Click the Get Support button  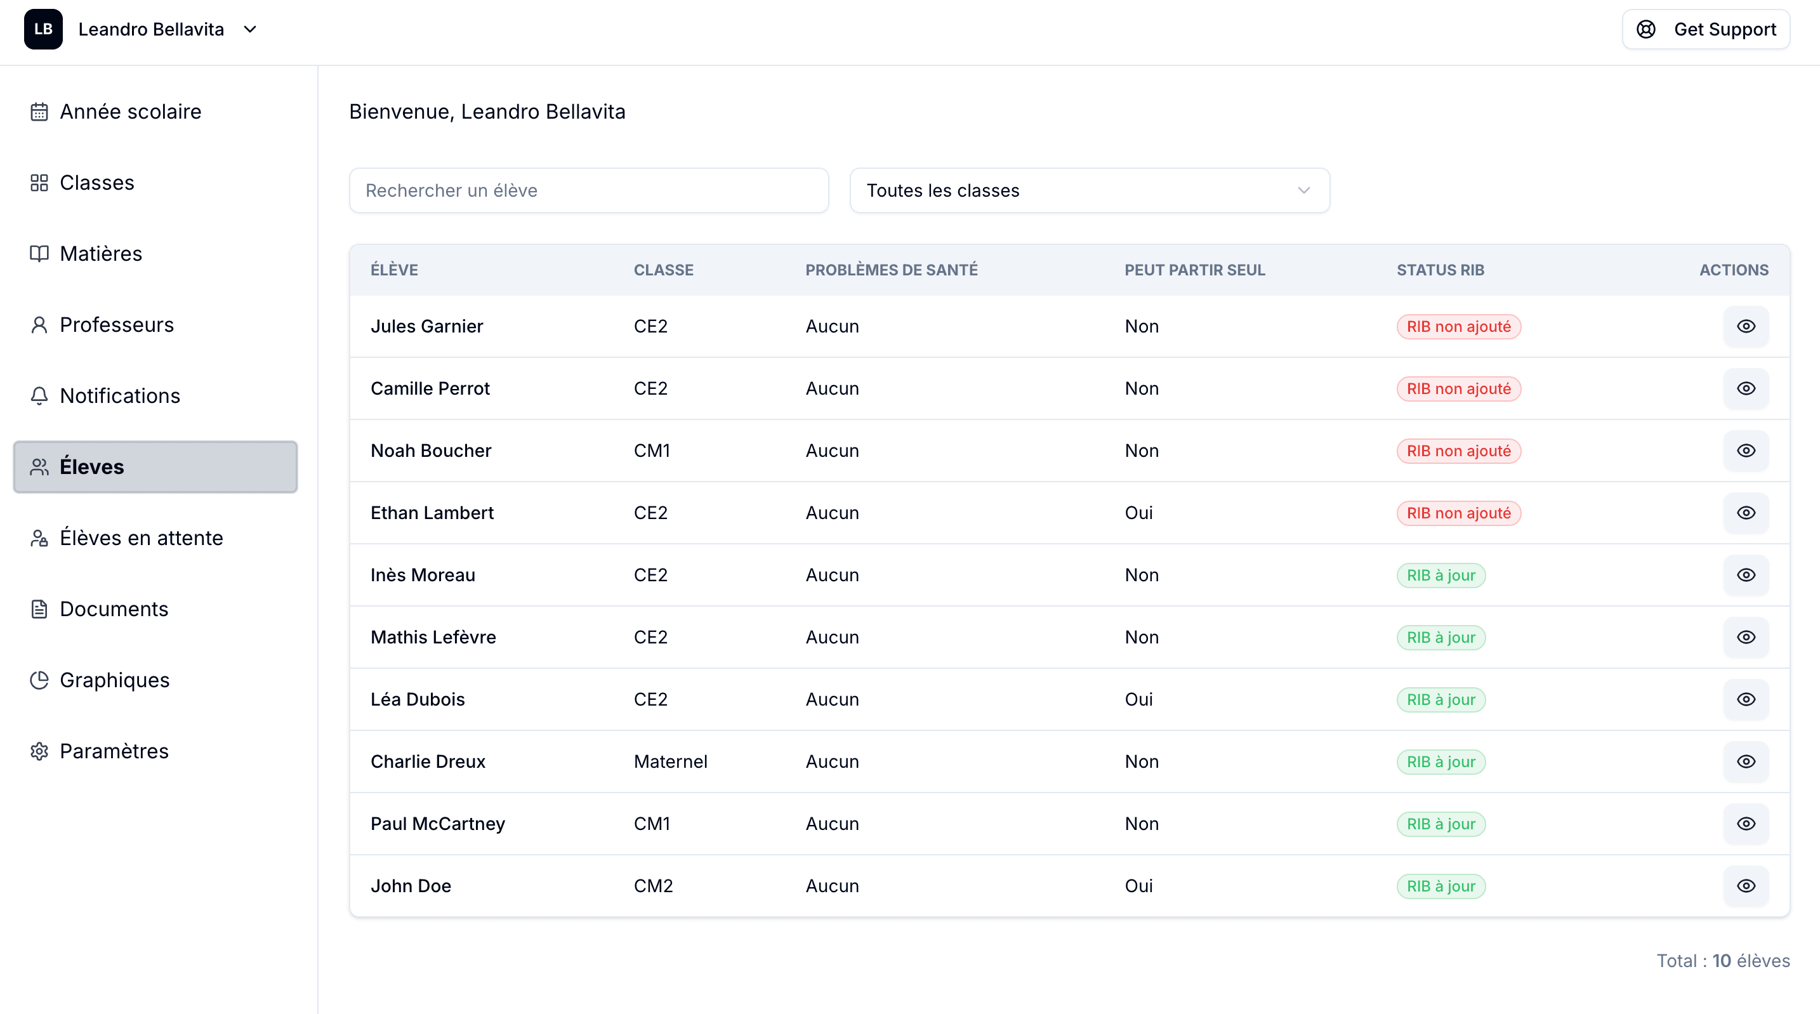1706,29
